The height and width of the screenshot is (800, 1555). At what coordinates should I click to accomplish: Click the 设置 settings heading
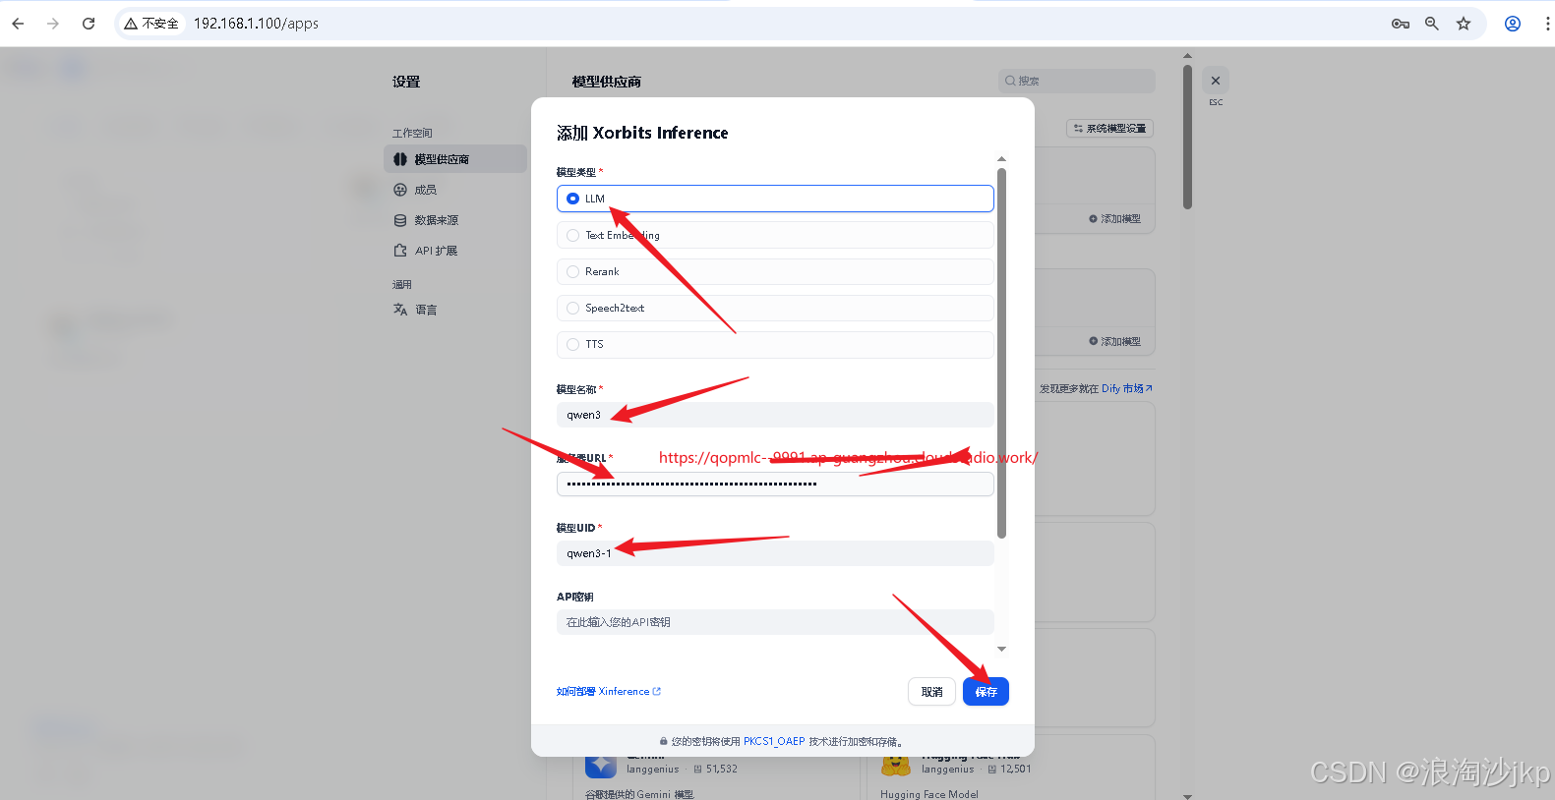406,82
